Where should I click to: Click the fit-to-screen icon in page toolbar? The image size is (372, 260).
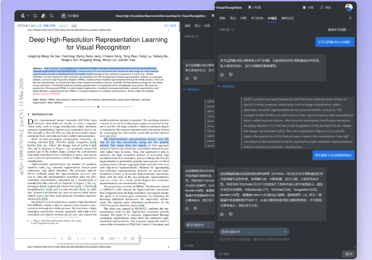coord(94,238)
